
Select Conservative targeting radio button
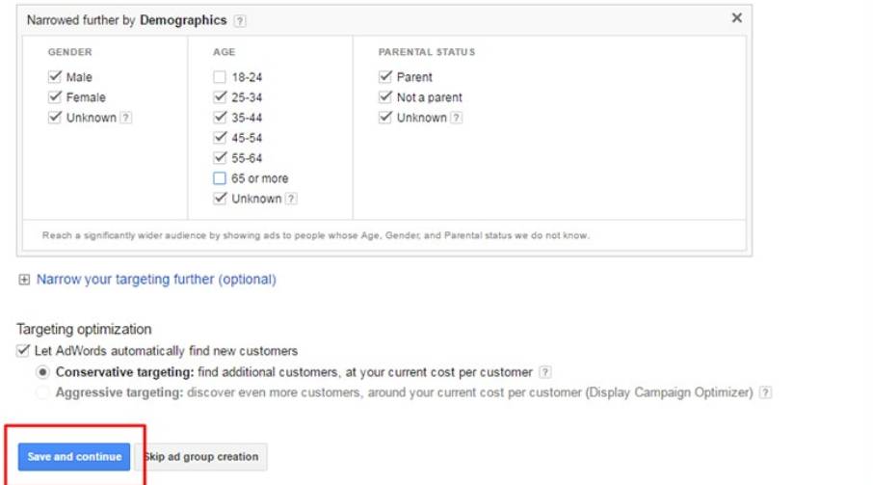pos(42,372)
